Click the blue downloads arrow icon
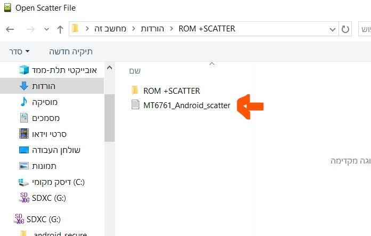 tap(24, 86)
